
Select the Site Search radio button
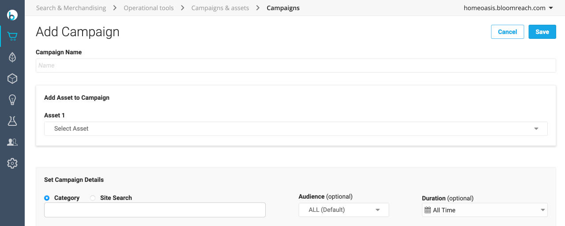(93, 198)
